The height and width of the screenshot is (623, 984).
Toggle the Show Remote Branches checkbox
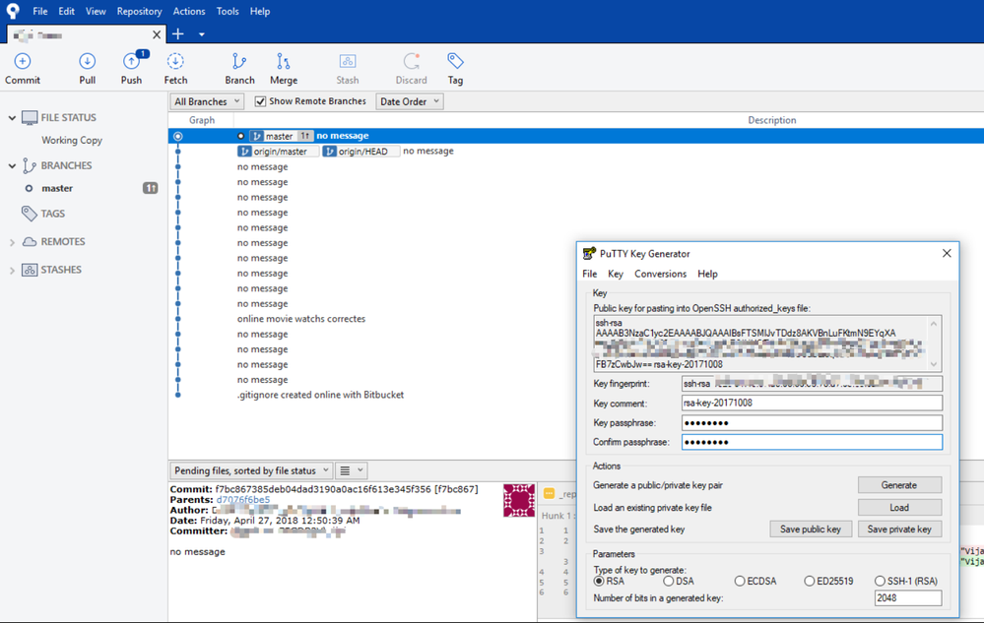click(x=261, y=101)
